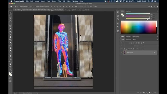
Task: Swap foreground and background colors
Action: (x=11, y=72)
